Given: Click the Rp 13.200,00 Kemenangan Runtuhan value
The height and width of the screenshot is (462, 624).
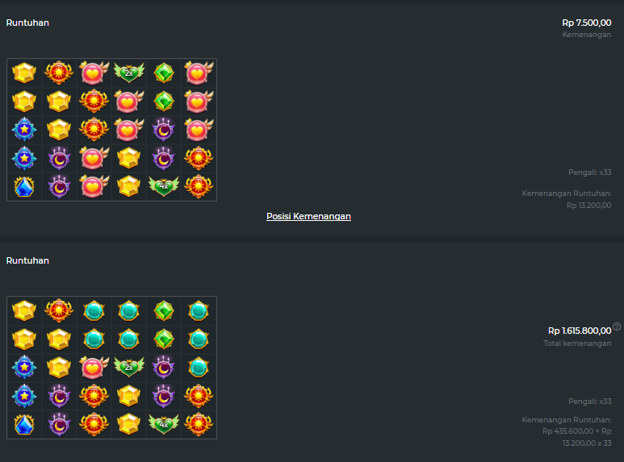Looking at the screenshot, I should 589,206.
